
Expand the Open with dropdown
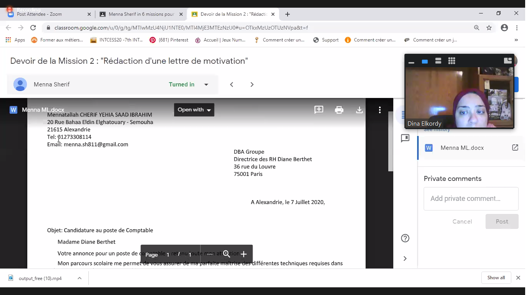pyautogui.click(x=194, y=110)
